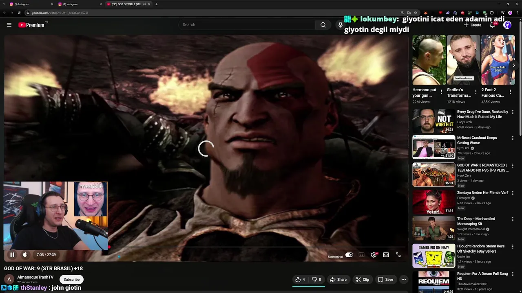Open MrBeast Crashout Keeps Getting Worse thumbnail
This screenshot has height=293, width=522.
434,147
